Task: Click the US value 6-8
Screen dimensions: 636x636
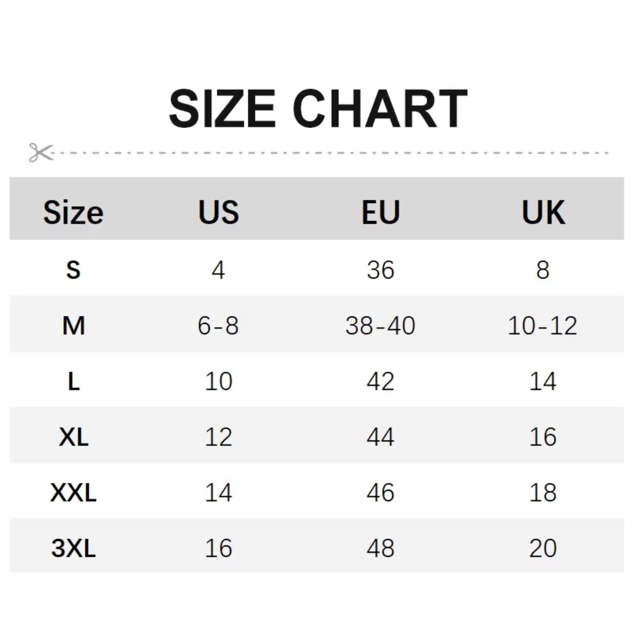Action: [x=218, y=326]
